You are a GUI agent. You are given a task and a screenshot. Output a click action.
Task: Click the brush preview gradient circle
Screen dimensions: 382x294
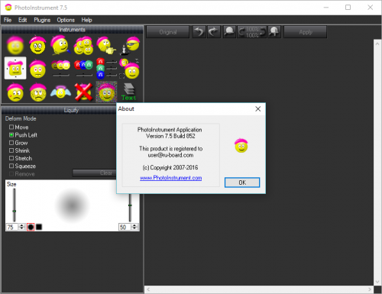(72, 205)
